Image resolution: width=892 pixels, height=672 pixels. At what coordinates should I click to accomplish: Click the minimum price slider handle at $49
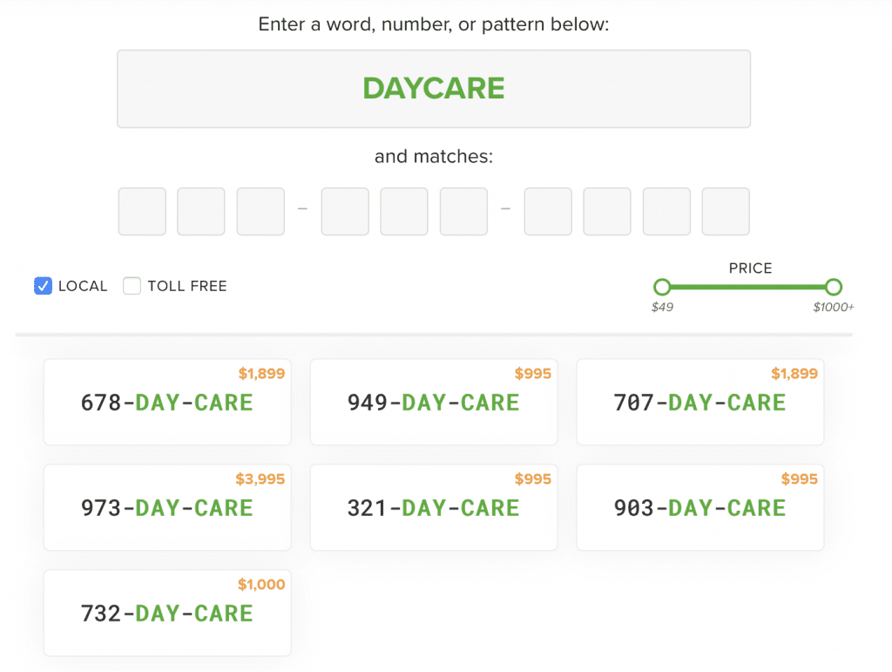[662, 287]
